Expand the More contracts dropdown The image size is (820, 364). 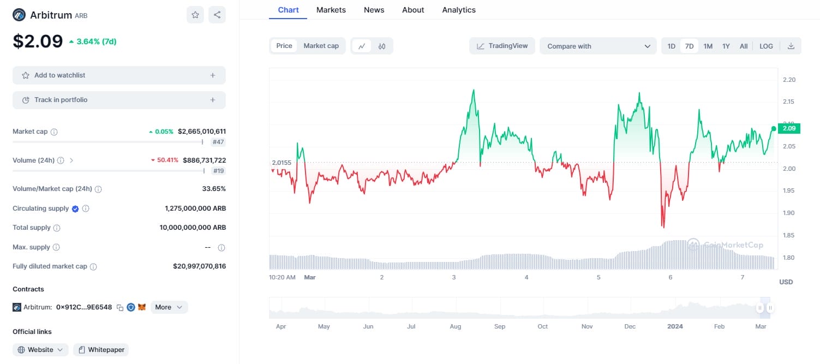pyautogui.click(x=169, y=307)
